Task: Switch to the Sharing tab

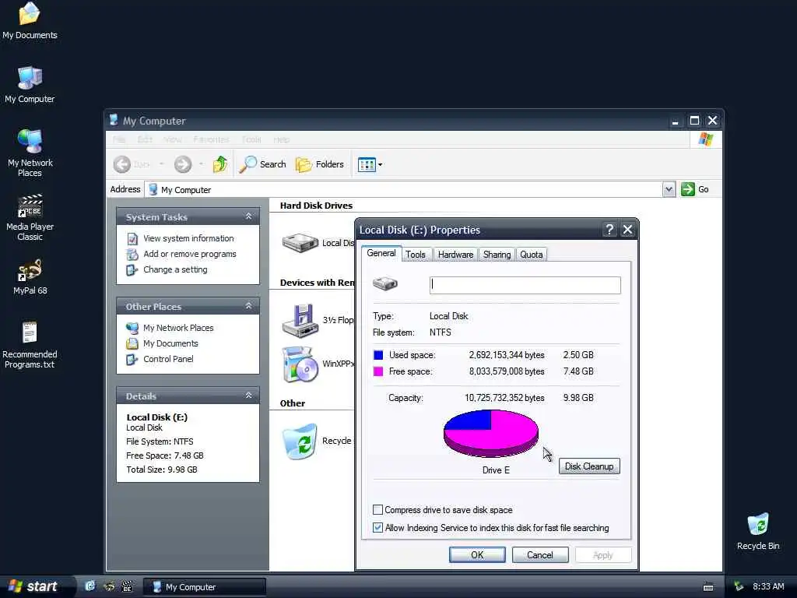Action: 497,255
